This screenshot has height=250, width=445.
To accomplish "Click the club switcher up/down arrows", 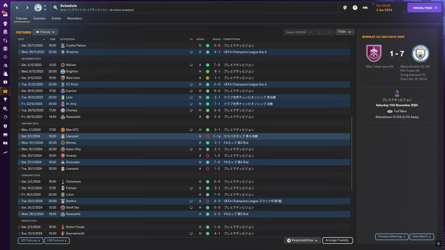I will 45,8.
